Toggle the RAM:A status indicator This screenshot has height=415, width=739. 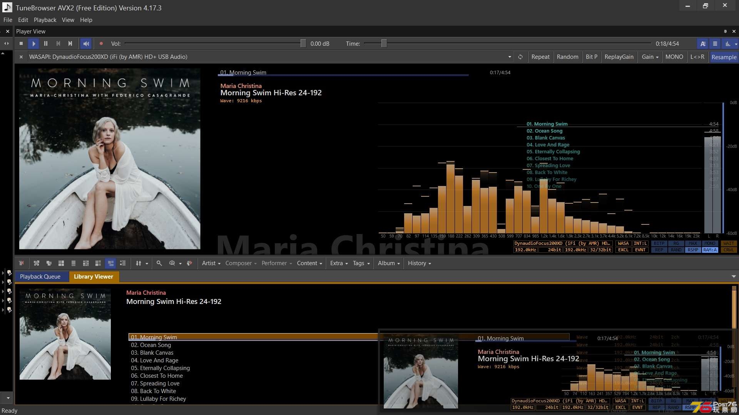[710, 250]
